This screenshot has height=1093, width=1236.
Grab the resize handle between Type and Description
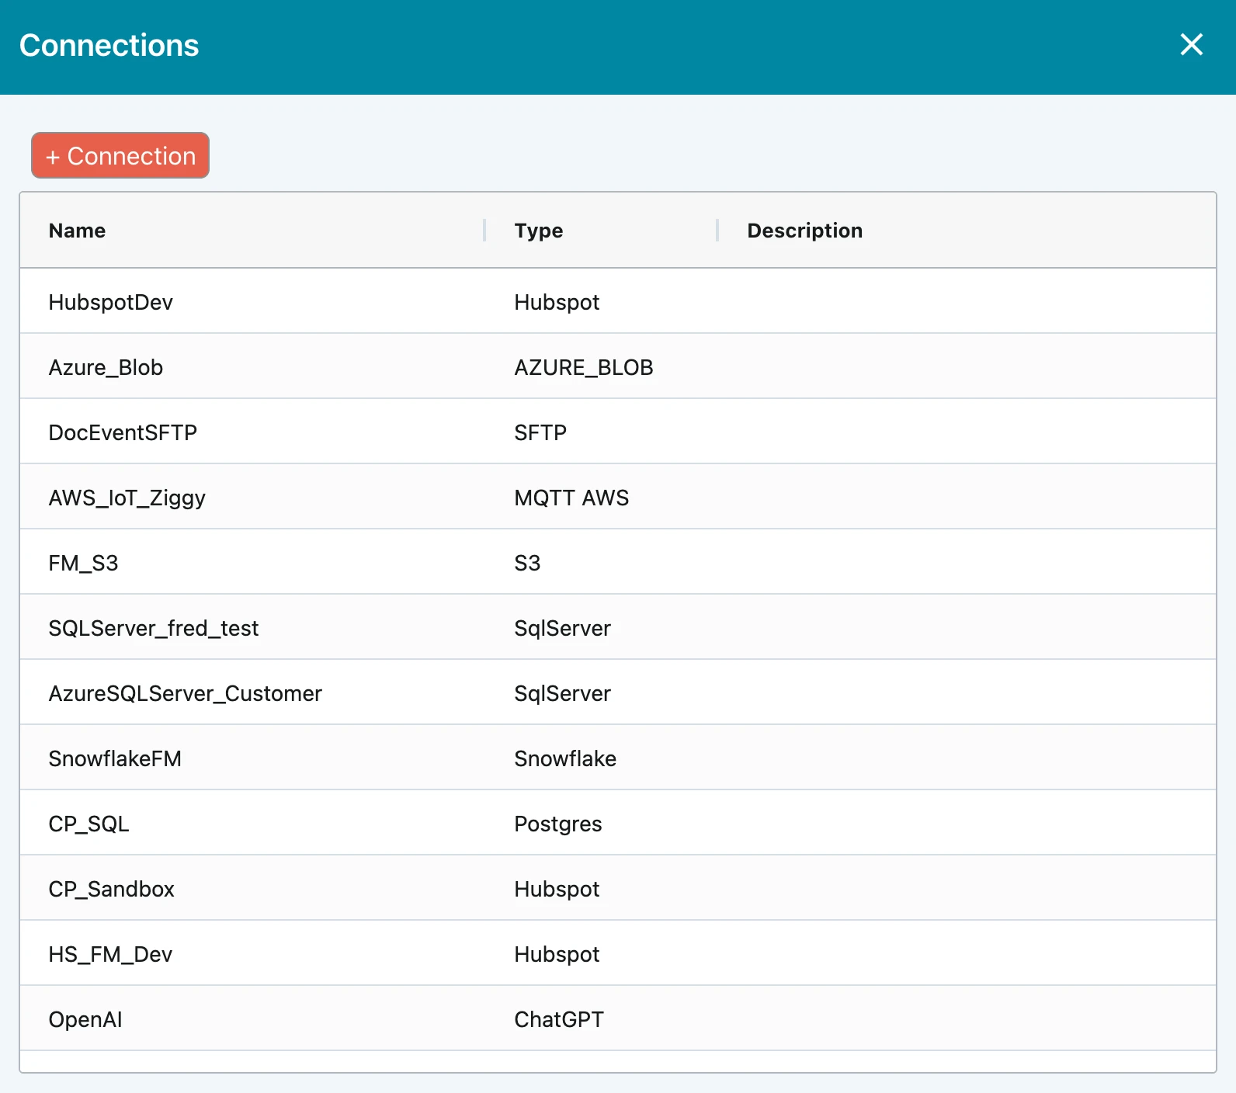click(717, 231)
